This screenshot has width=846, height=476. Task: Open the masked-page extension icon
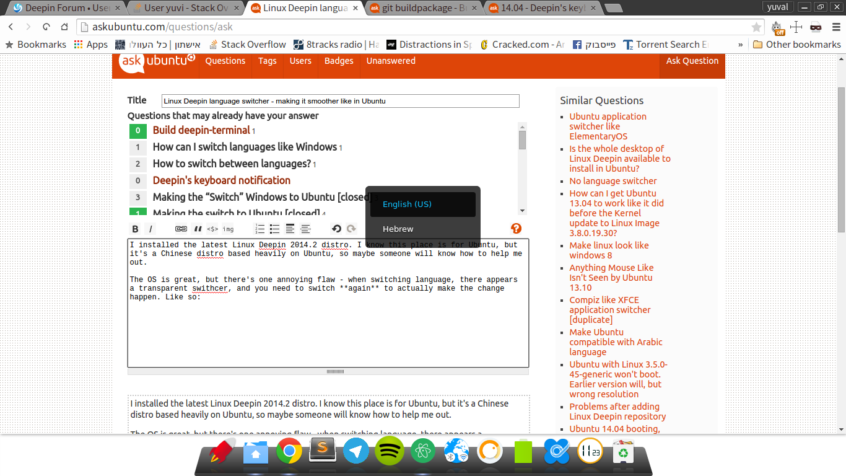(816, 27)
